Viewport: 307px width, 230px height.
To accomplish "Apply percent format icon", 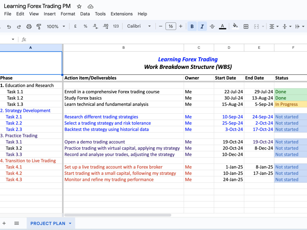I will coord(85,26).
